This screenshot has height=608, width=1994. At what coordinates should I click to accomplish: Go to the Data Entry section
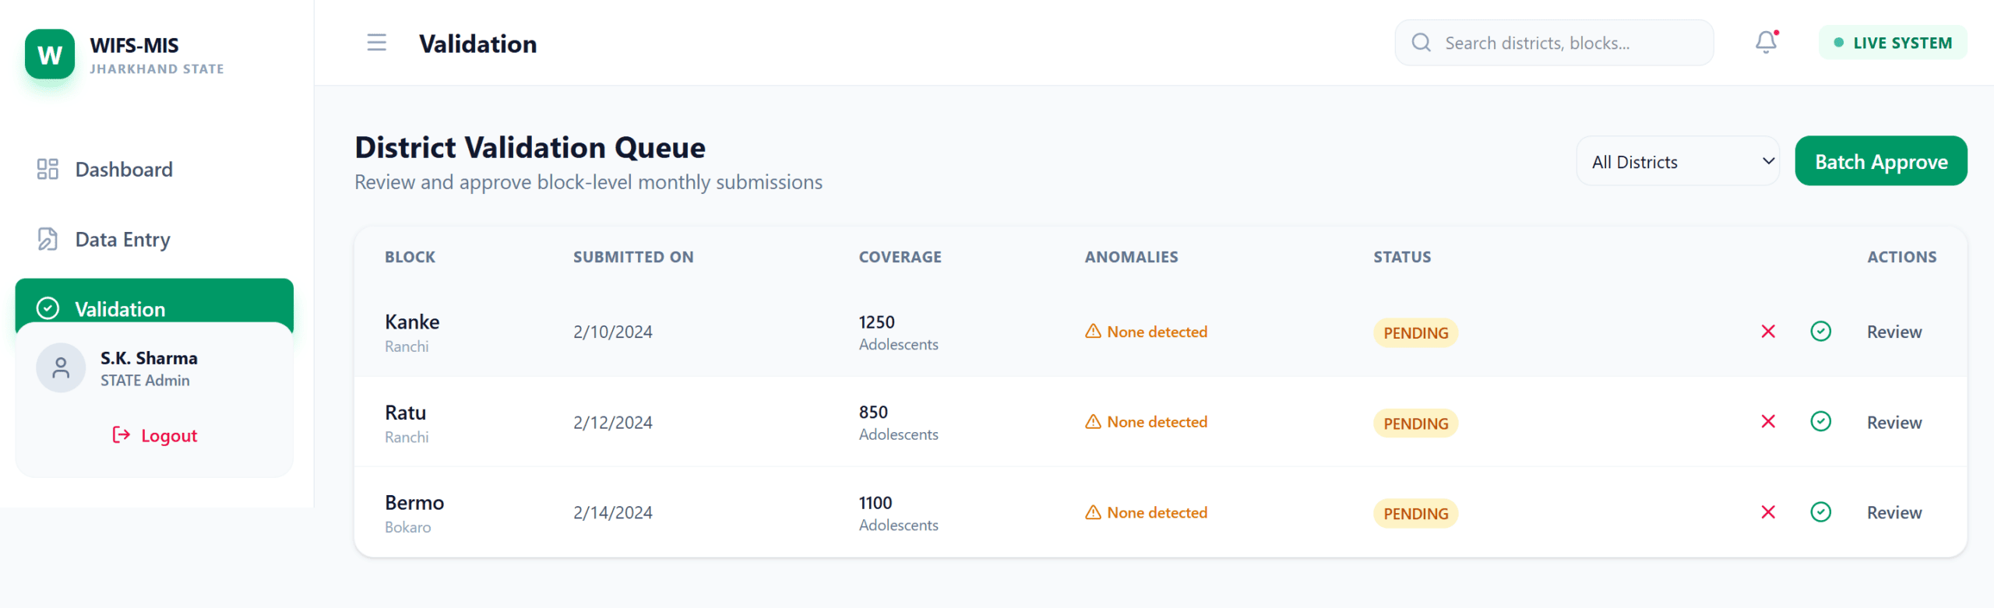tap(122, 240)
